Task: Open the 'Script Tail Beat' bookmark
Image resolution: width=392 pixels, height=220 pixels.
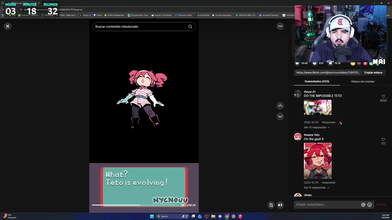Action: click(202, 15)
